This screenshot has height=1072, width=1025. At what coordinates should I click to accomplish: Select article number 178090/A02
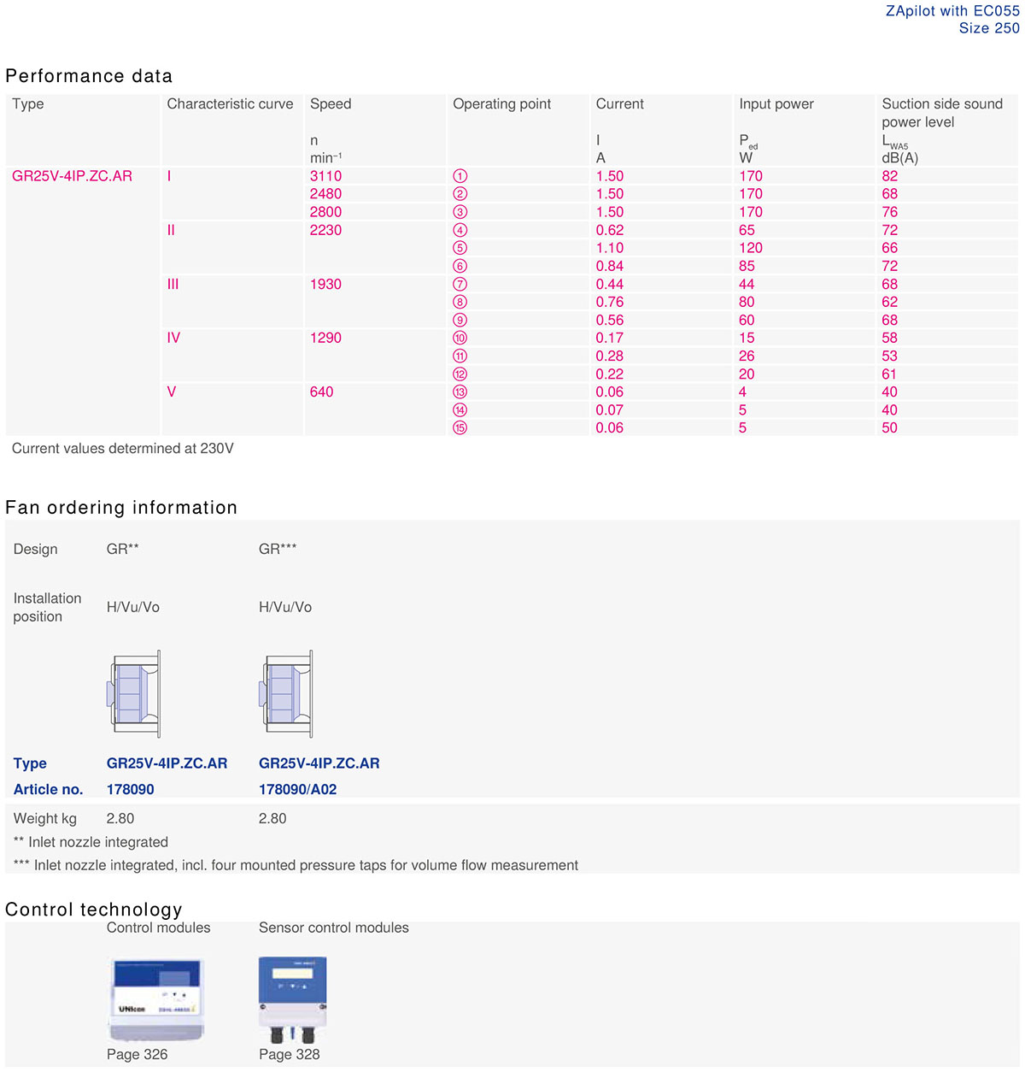tap(298, 789)
